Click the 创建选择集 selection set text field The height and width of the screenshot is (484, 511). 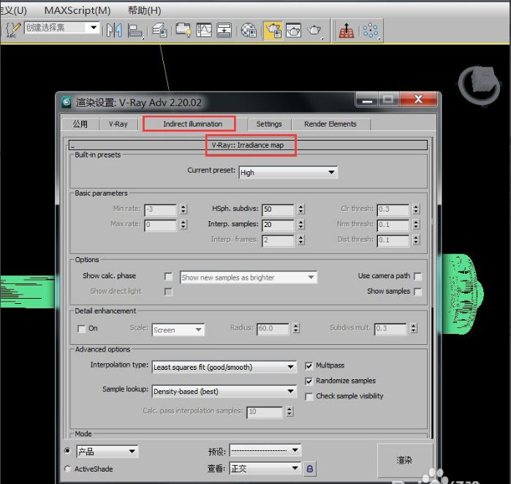tap(56, 27)
